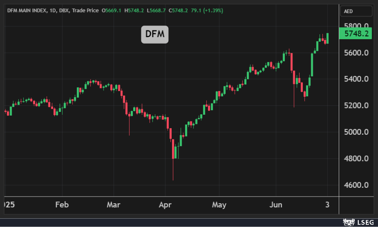Select the Feb label on time axis
This screenshot has width=378, height=227.
(62, 205)
